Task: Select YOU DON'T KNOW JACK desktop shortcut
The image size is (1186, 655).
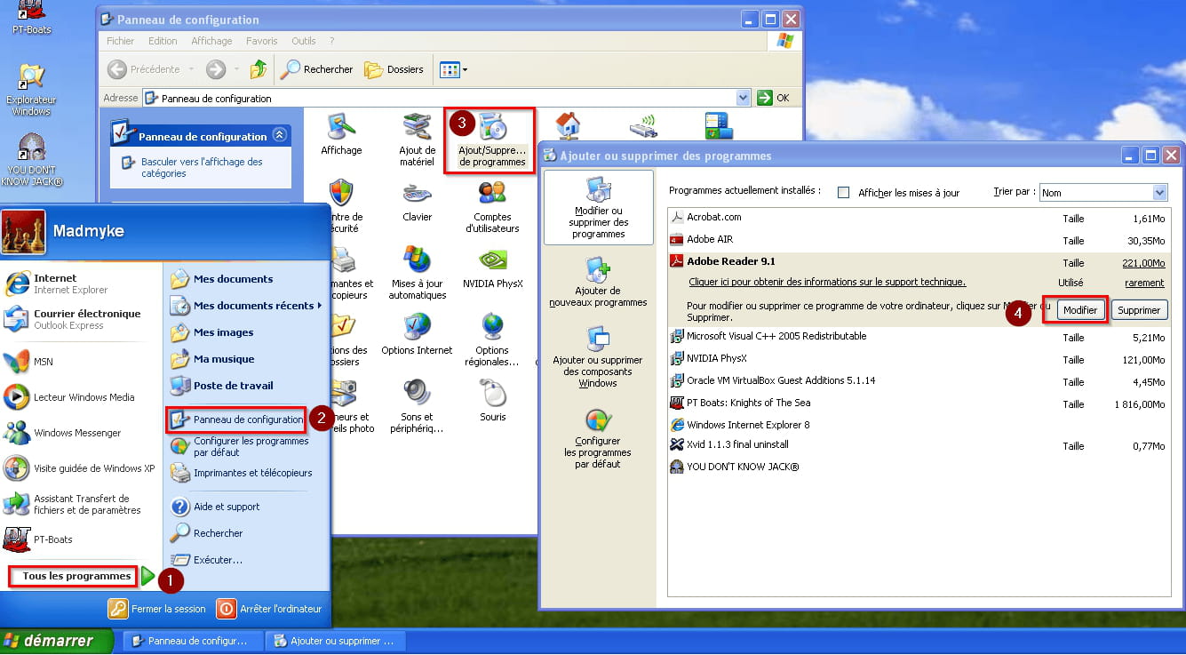Action: tap(32, 160)
